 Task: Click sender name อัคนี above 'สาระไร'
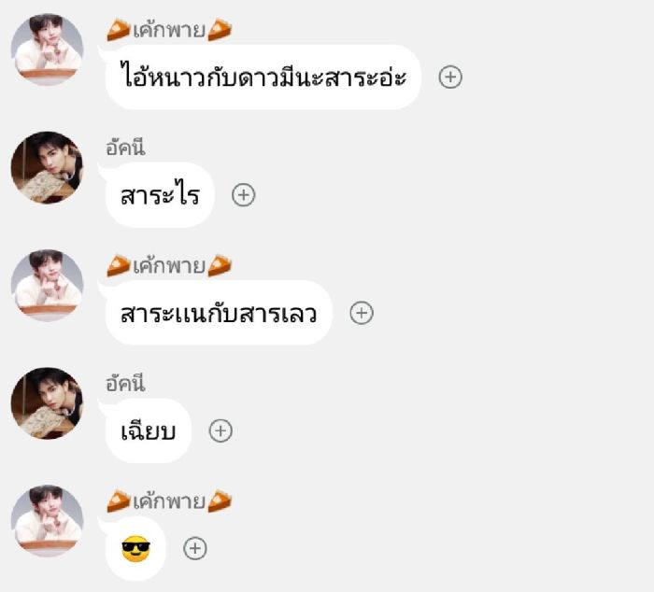(125, 148)
